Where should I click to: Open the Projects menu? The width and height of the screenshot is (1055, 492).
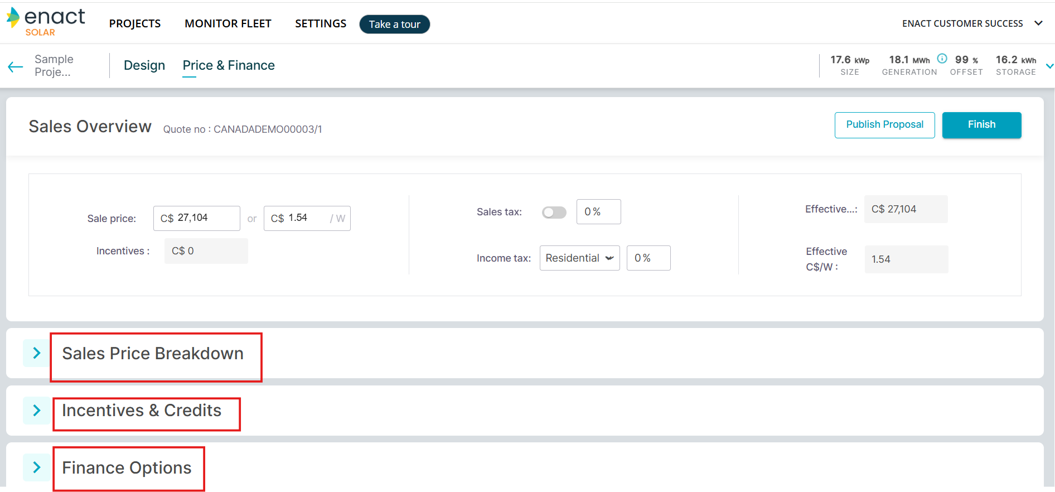tap(135, 23)
